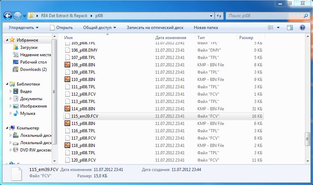Select file 115_em39.FCV
Viewport: 313px width, 185px height.
[163, 116]
